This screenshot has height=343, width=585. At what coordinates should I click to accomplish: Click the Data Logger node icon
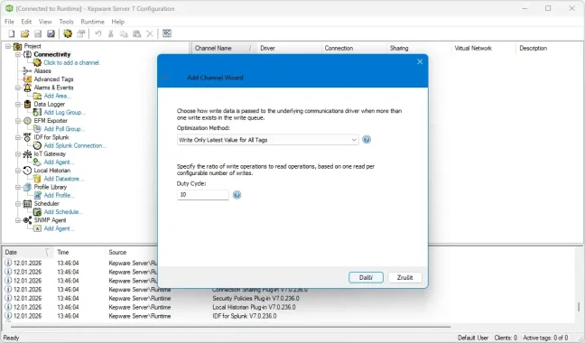coord(27,104)
